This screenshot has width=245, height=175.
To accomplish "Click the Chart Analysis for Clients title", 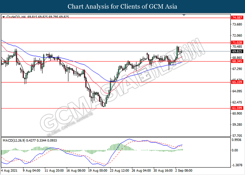I will click(x=122, y=6).
